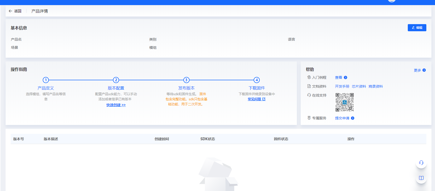The width and height of the screenshot is (435, 191).
Task: Click the 操作 column header
Action: click(351, 139)
